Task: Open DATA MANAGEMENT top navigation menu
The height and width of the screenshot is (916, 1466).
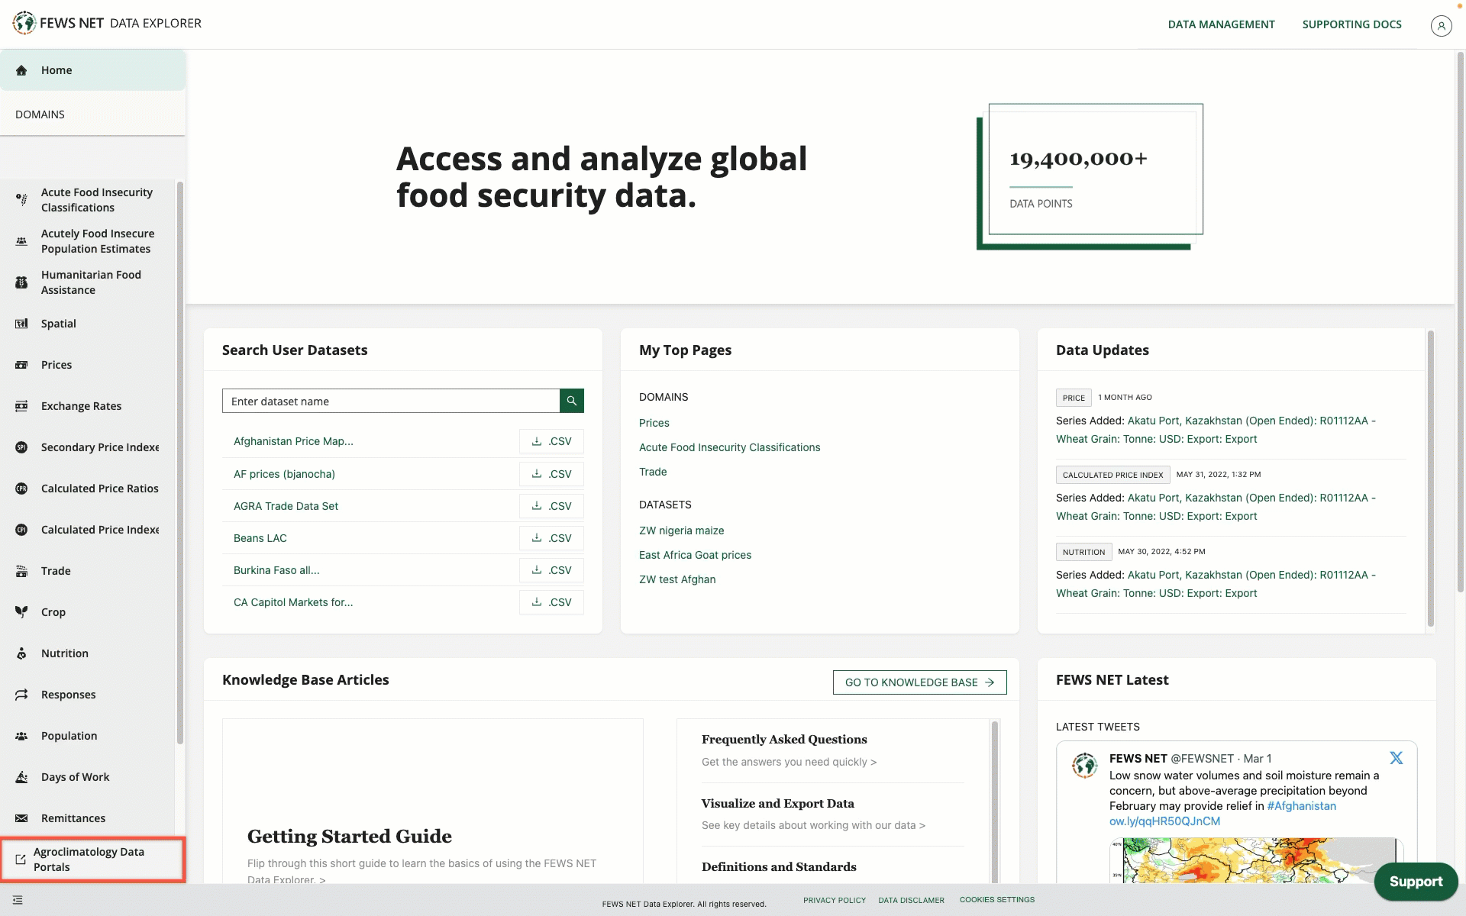Action: point(1221,23)
